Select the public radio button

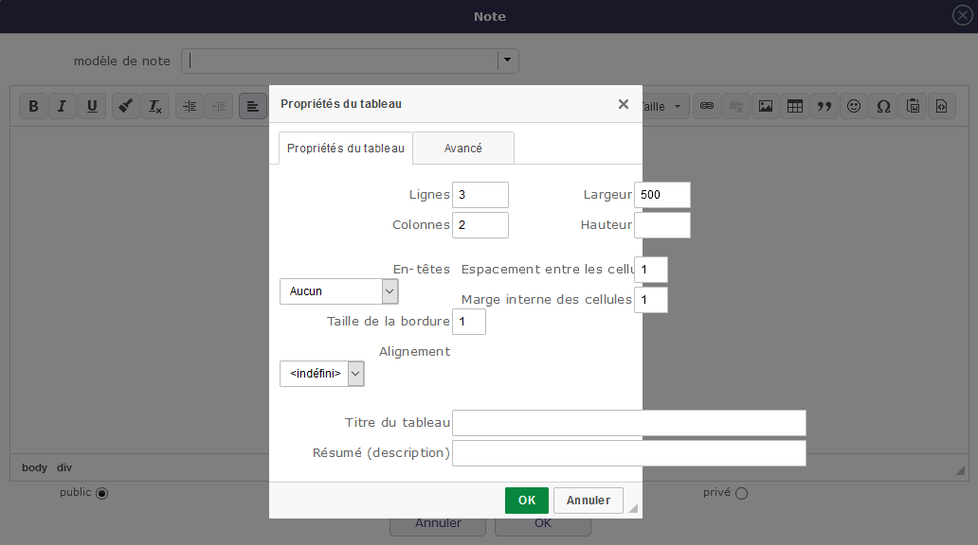coord(102,493)
